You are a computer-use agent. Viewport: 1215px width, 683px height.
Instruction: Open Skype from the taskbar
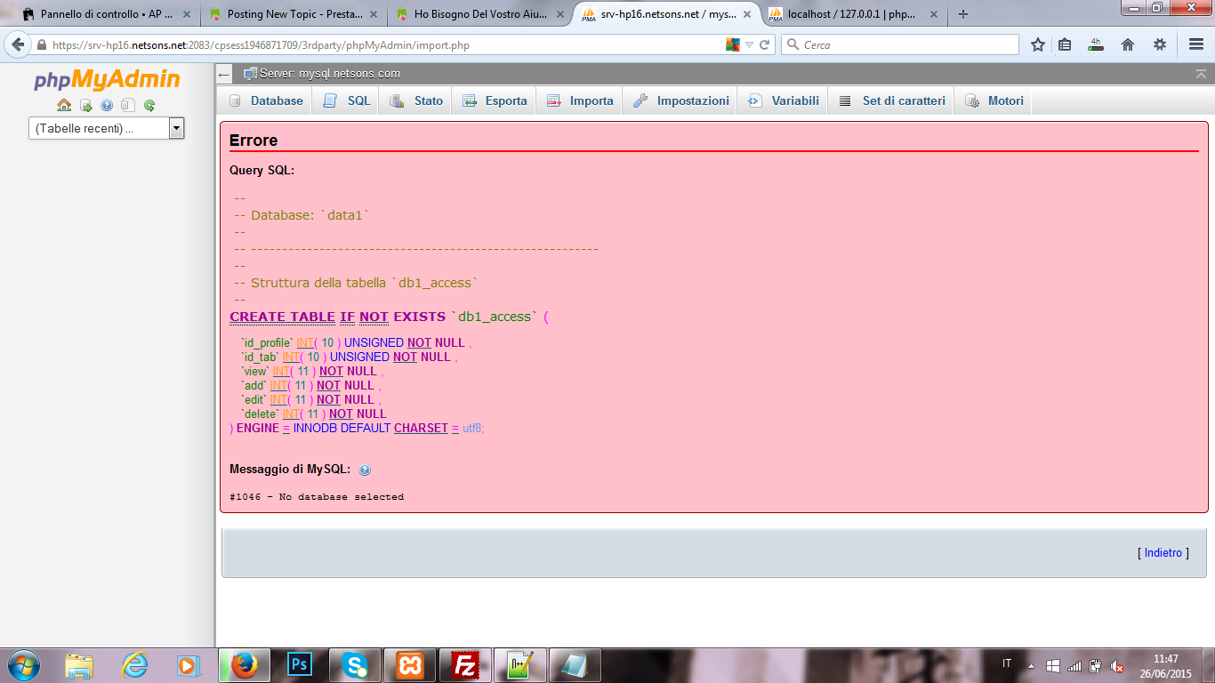click(356, 665)
